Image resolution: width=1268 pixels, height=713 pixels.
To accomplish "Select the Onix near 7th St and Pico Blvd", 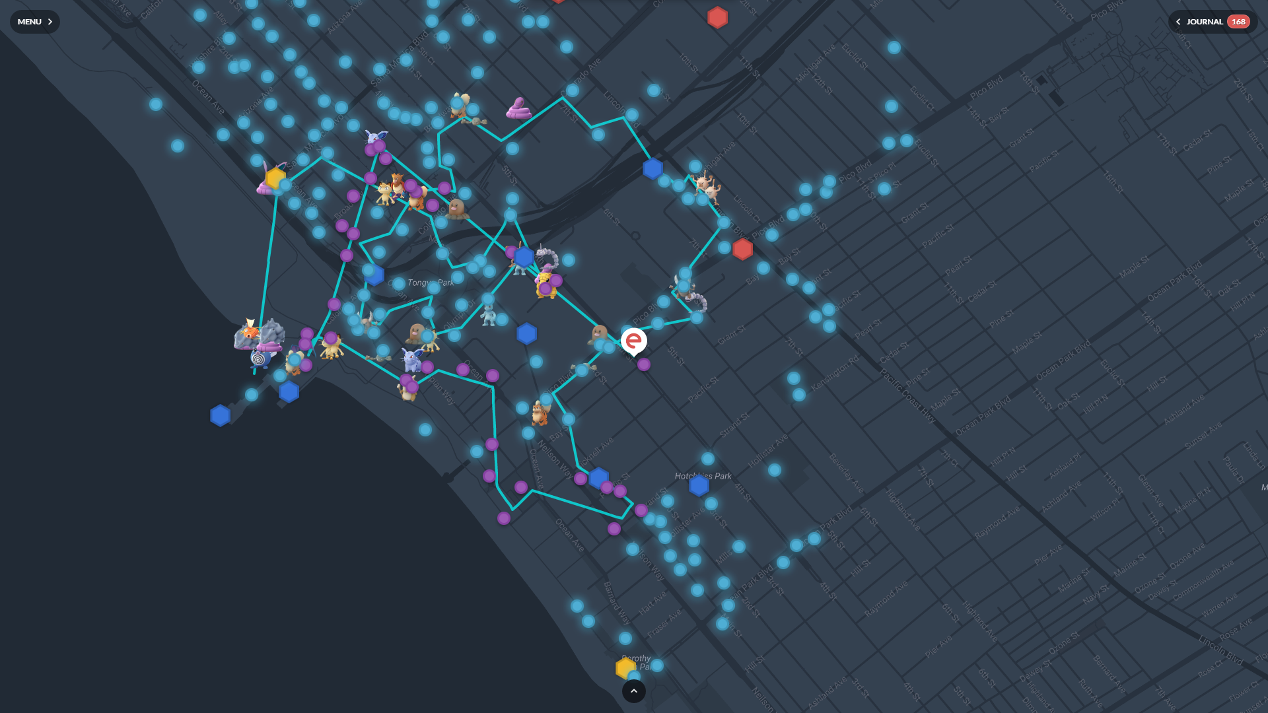I will (x=695, y=302).
